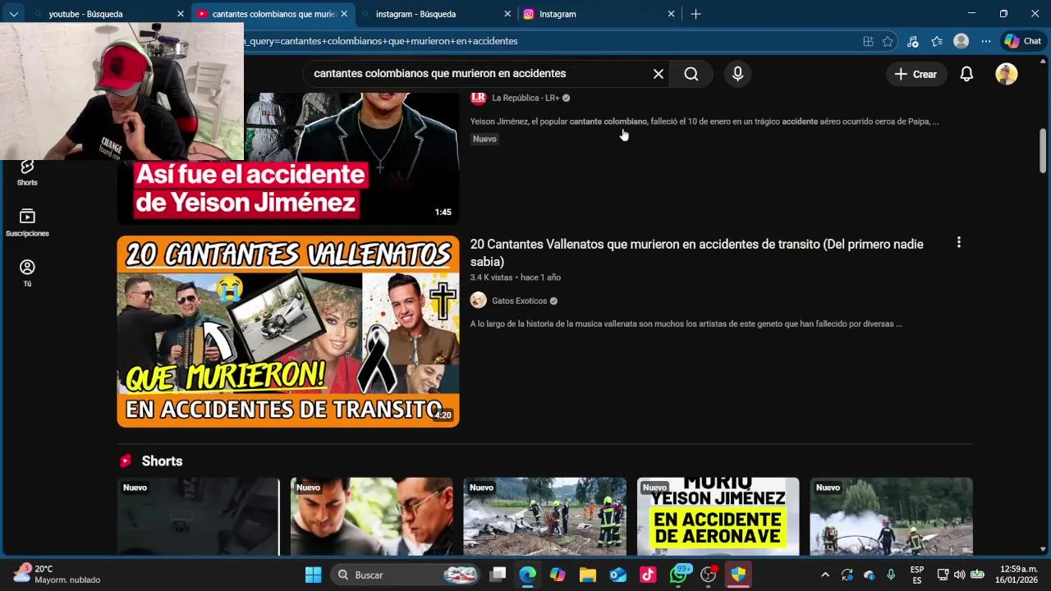Submit search with magnifying glass button
This screenshot has width=1051, height=591.
tap(691, 74)
